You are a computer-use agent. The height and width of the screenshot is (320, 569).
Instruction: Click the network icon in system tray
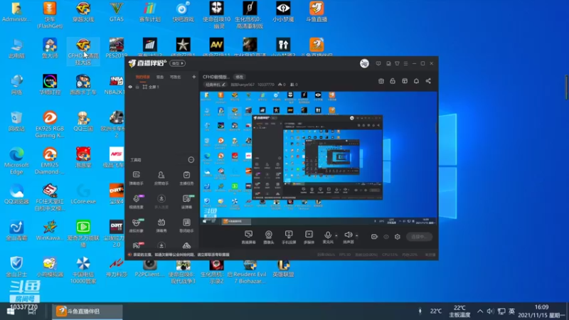tap(501, 311)
